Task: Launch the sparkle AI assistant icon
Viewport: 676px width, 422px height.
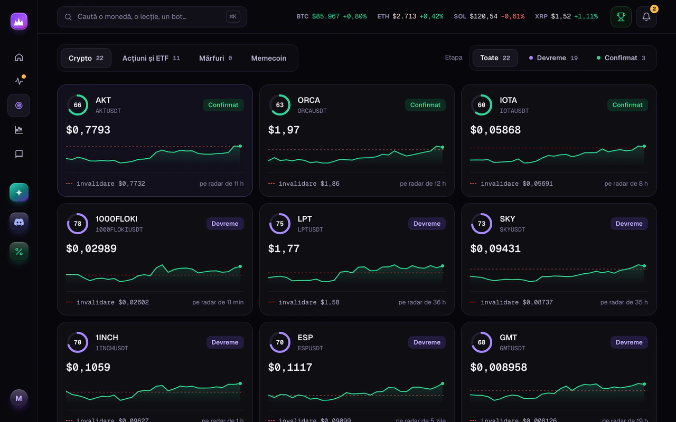Action: (x=19, y=193)
